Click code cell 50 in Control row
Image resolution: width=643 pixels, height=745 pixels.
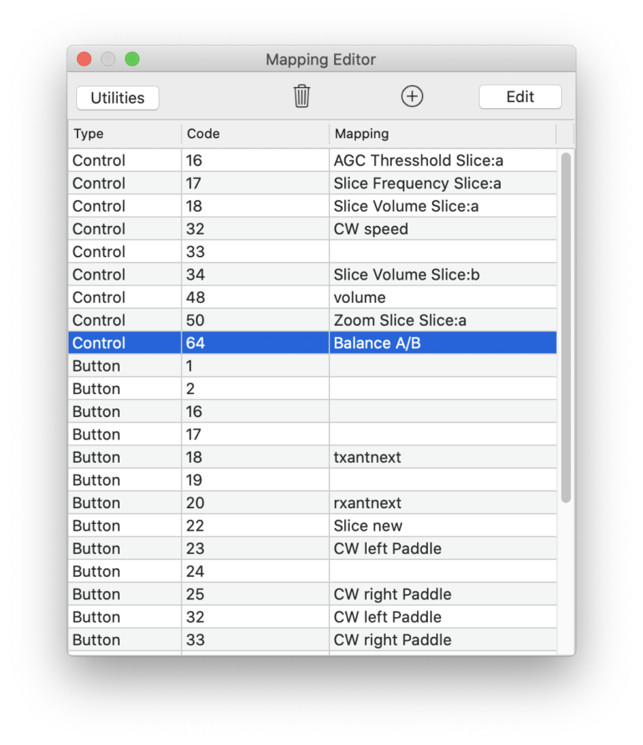point(255,321)
